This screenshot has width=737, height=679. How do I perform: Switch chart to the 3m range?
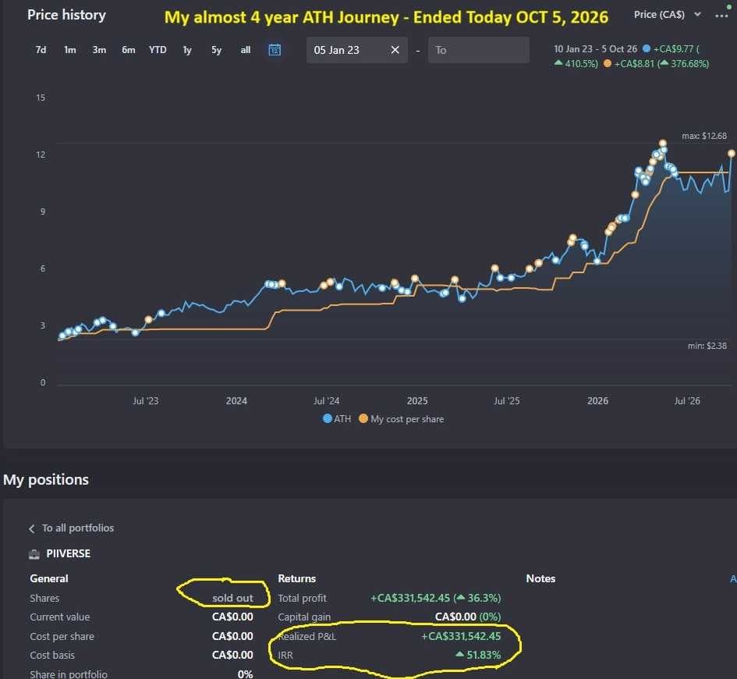coord(99,50)
